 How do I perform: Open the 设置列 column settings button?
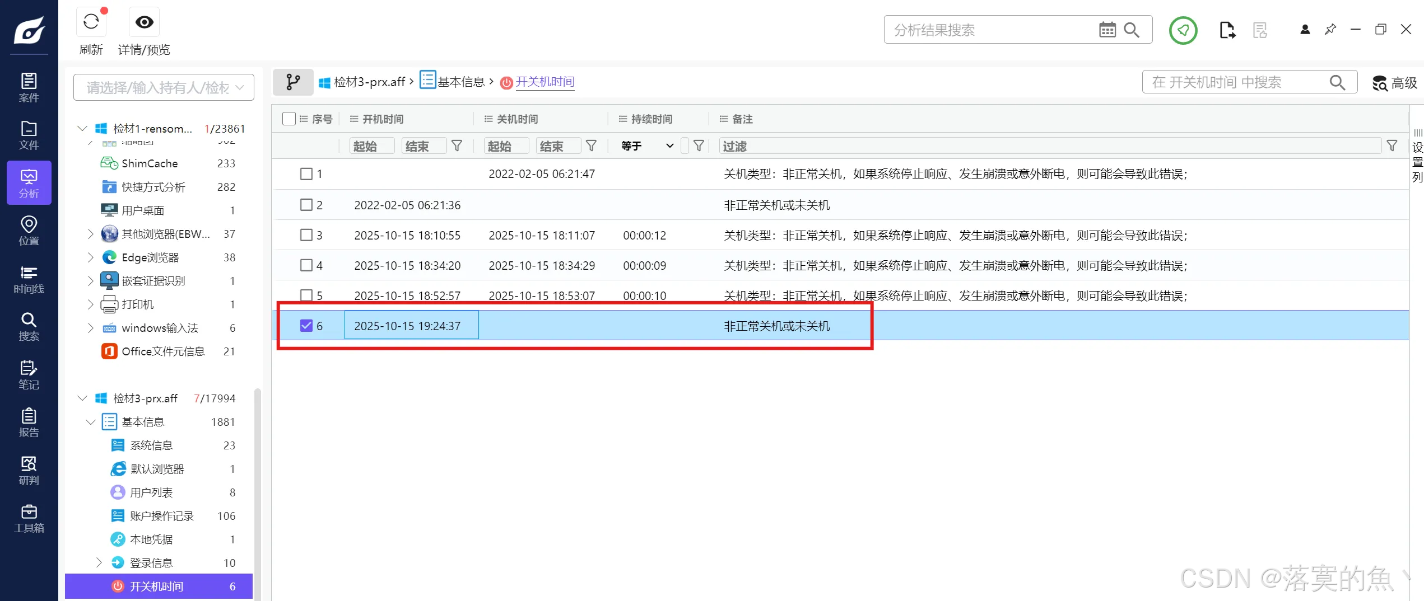coord(1417,157)
